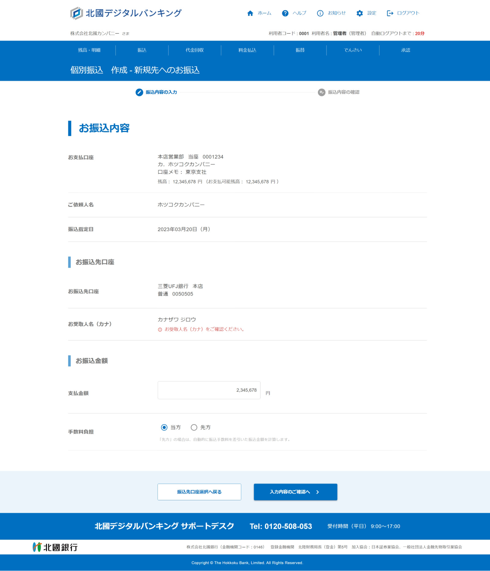The height and width of the screenshot is (571, 490).
Task: Click the 北國銀行 footer logo
Action: tap(55, 547)
